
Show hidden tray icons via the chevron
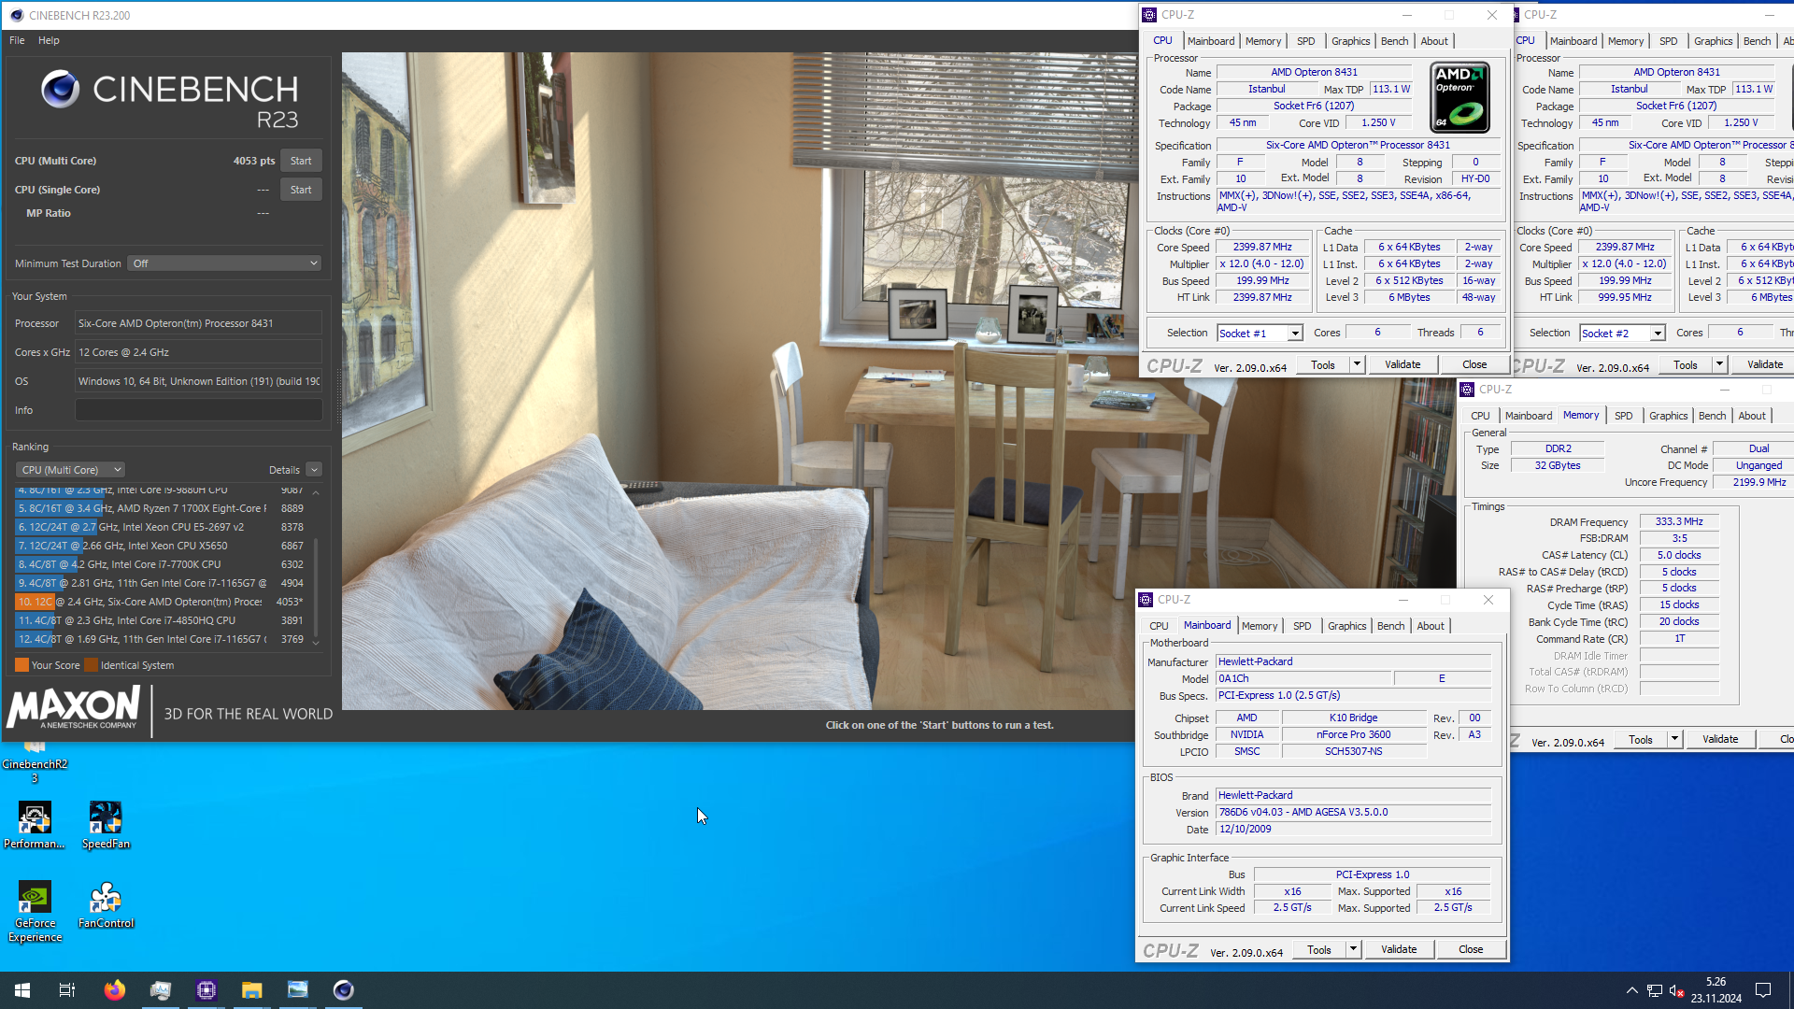[1631, 990]
